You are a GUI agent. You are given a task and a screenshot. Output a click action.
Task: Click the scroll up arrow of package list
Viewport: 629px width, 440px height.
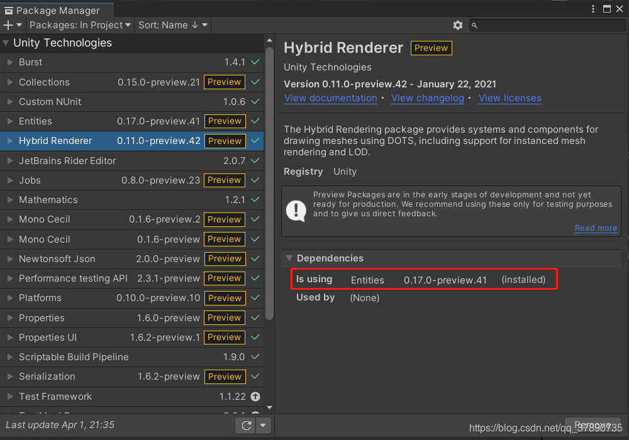(x=270, y=40)
